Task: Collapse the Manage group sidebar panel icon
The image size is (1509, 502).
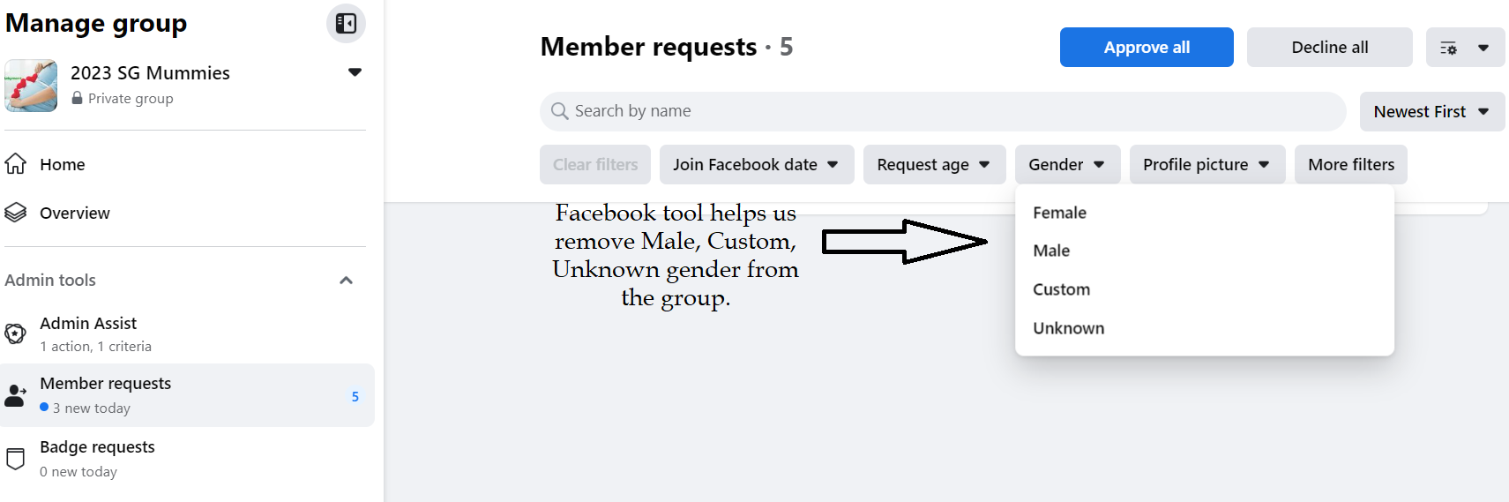Action: click(346, 24)
